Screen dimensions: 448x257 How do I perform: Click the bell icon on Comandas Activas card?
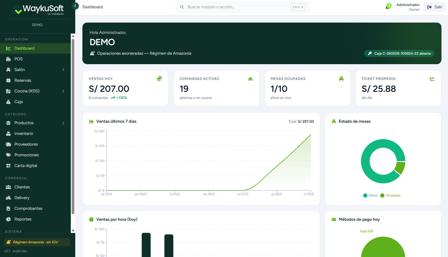click(250, 79)
